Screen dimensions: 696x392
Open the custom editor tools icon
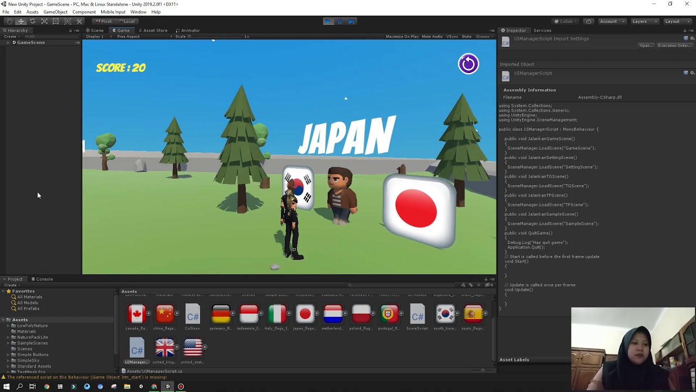pyautogui.click(x=79, y=21)
